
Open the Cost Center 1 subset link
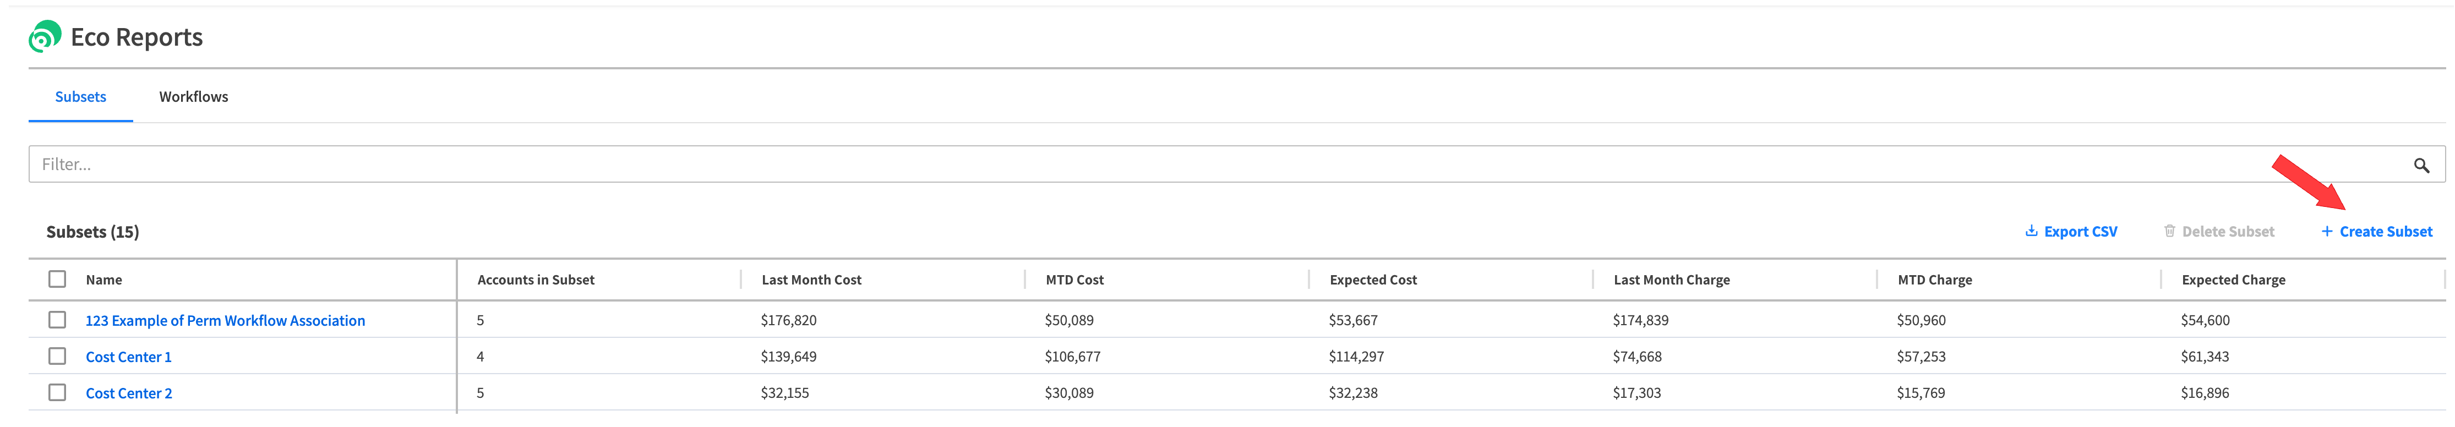(x=129, y=358)
